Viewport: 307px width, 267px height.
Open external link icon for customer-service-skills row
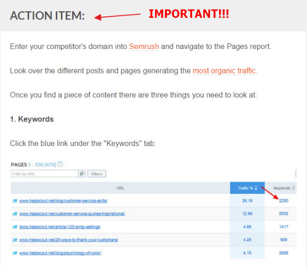[15, 201]
